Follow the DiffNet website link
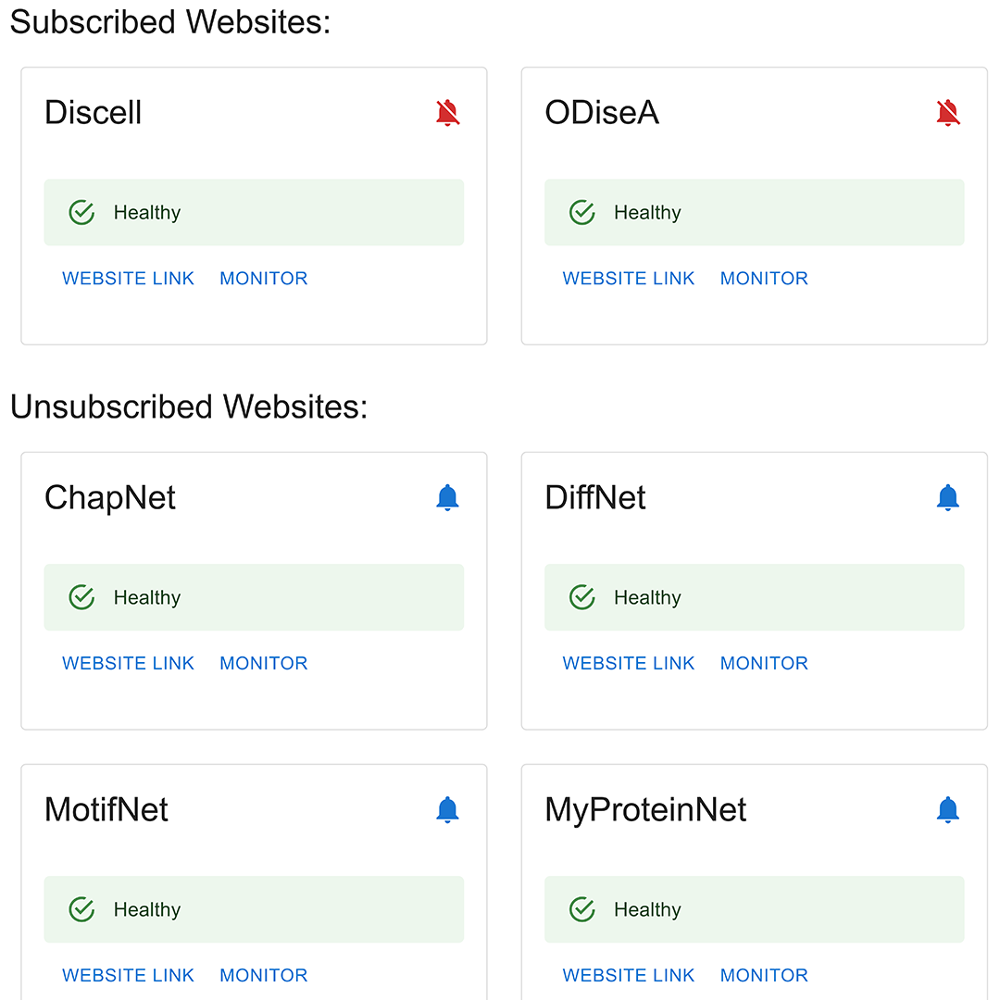This screenshot has width=1000, height=1000. point(629,663)
